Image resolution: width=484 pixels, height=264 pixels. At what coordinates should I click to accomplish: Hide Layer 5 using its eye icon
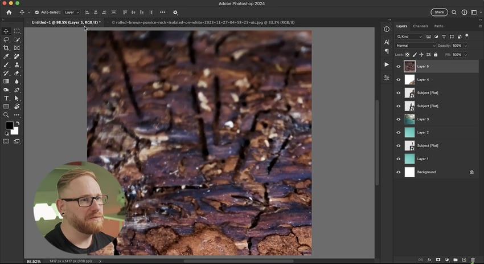399,67
